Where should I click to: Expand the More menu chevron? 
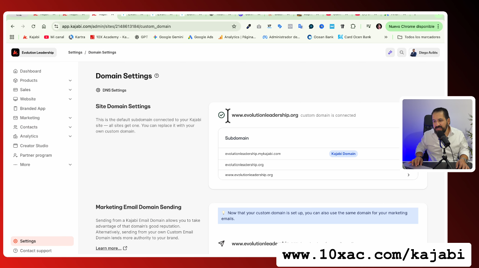(x=70, y=164)
